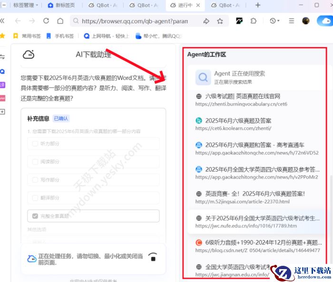Open the 上网导航 bookmark
The width and height of the screenshot is (333, 282).
107,36
